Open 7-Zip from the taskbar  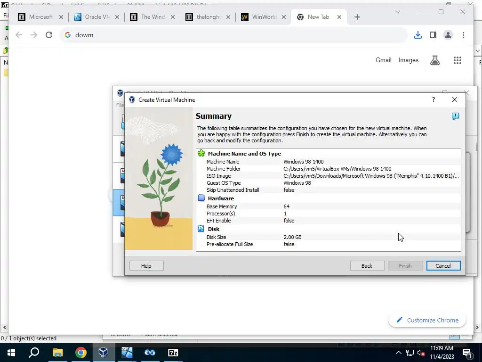[173, 353]
